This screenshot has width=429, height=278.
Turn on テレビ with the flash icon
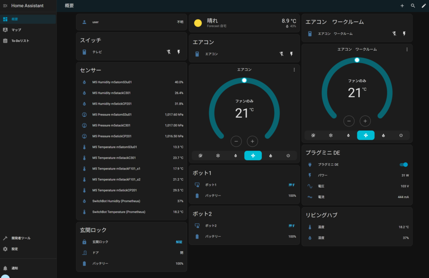pos(179,52)
